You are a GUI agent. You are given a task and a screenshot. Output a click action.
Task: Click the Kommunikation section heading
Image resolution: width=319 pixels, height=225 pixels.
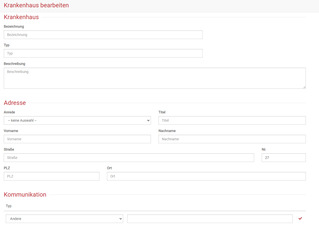click(x=25, y=195)
